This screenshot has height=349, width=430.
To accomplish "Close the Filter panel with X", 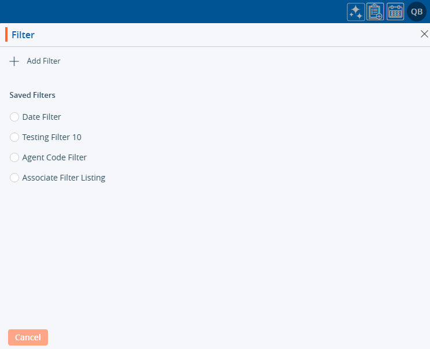I will click(x=424, y=34).
